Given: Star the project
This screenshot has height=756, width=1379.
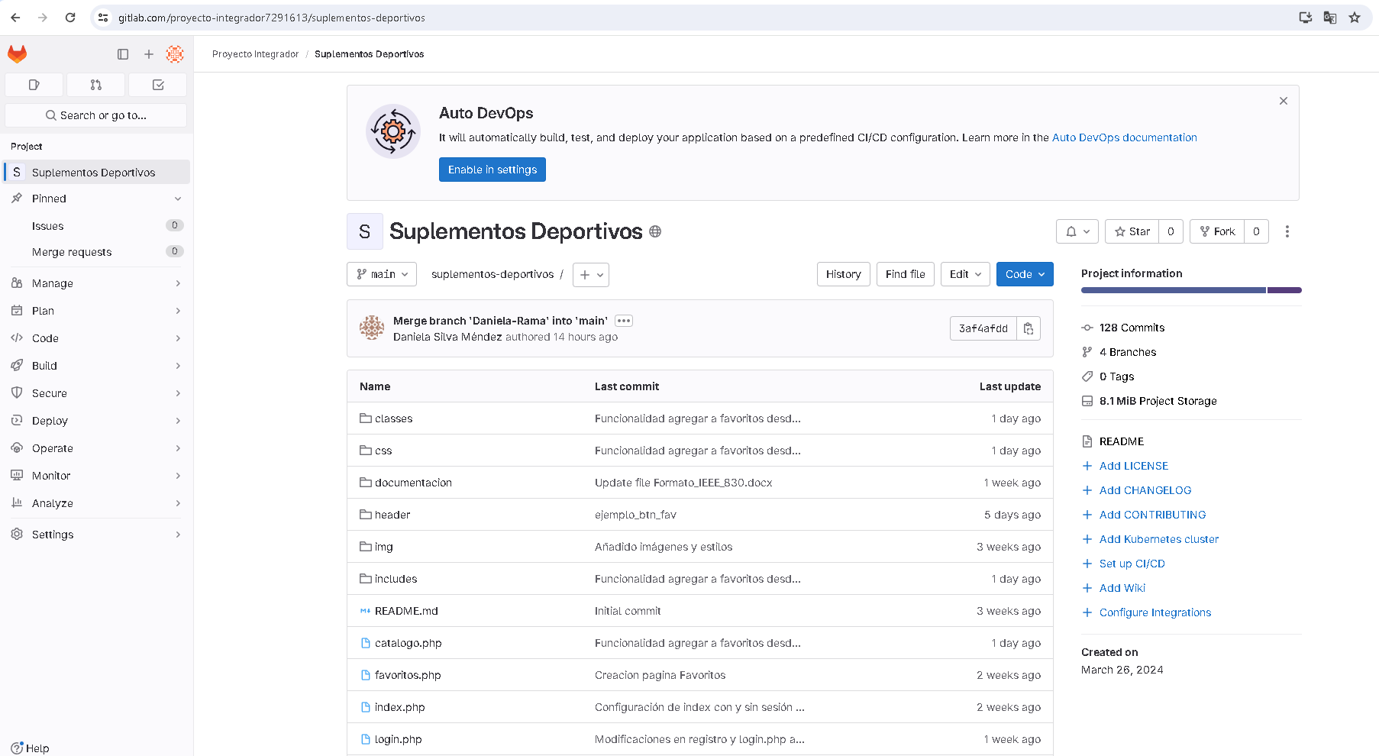Looking at the screenshot, I should [x=1132, y=231].
